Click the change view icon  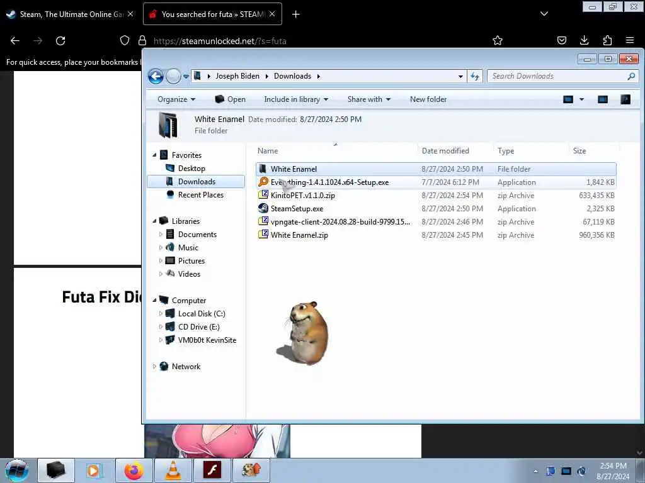[568, 99]
